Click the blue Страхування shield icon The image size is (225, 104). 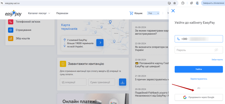click(11, 30)
